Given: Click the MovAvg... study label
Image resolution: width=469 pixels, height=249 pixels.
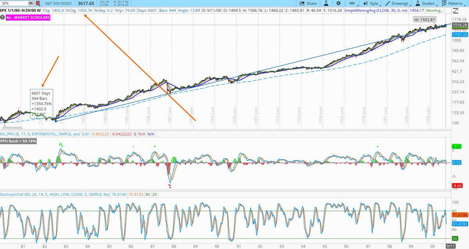Looking at the screenshot, I should 435,10.
